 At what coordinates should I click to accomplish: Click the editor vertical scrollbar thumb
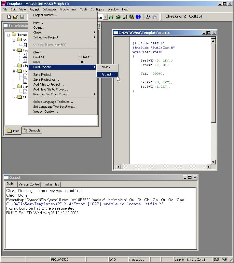[x=213, y=83]
